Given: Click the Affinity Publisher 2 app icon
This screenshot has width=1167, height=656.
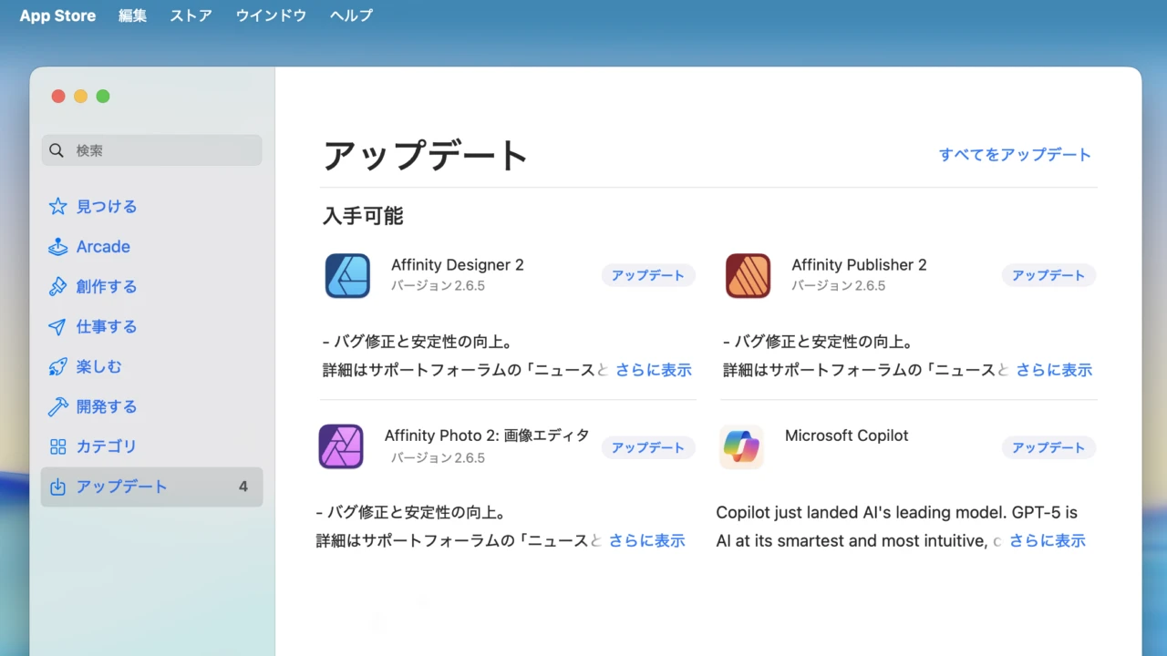Looking at the screenshot, I should click(748, 276).
